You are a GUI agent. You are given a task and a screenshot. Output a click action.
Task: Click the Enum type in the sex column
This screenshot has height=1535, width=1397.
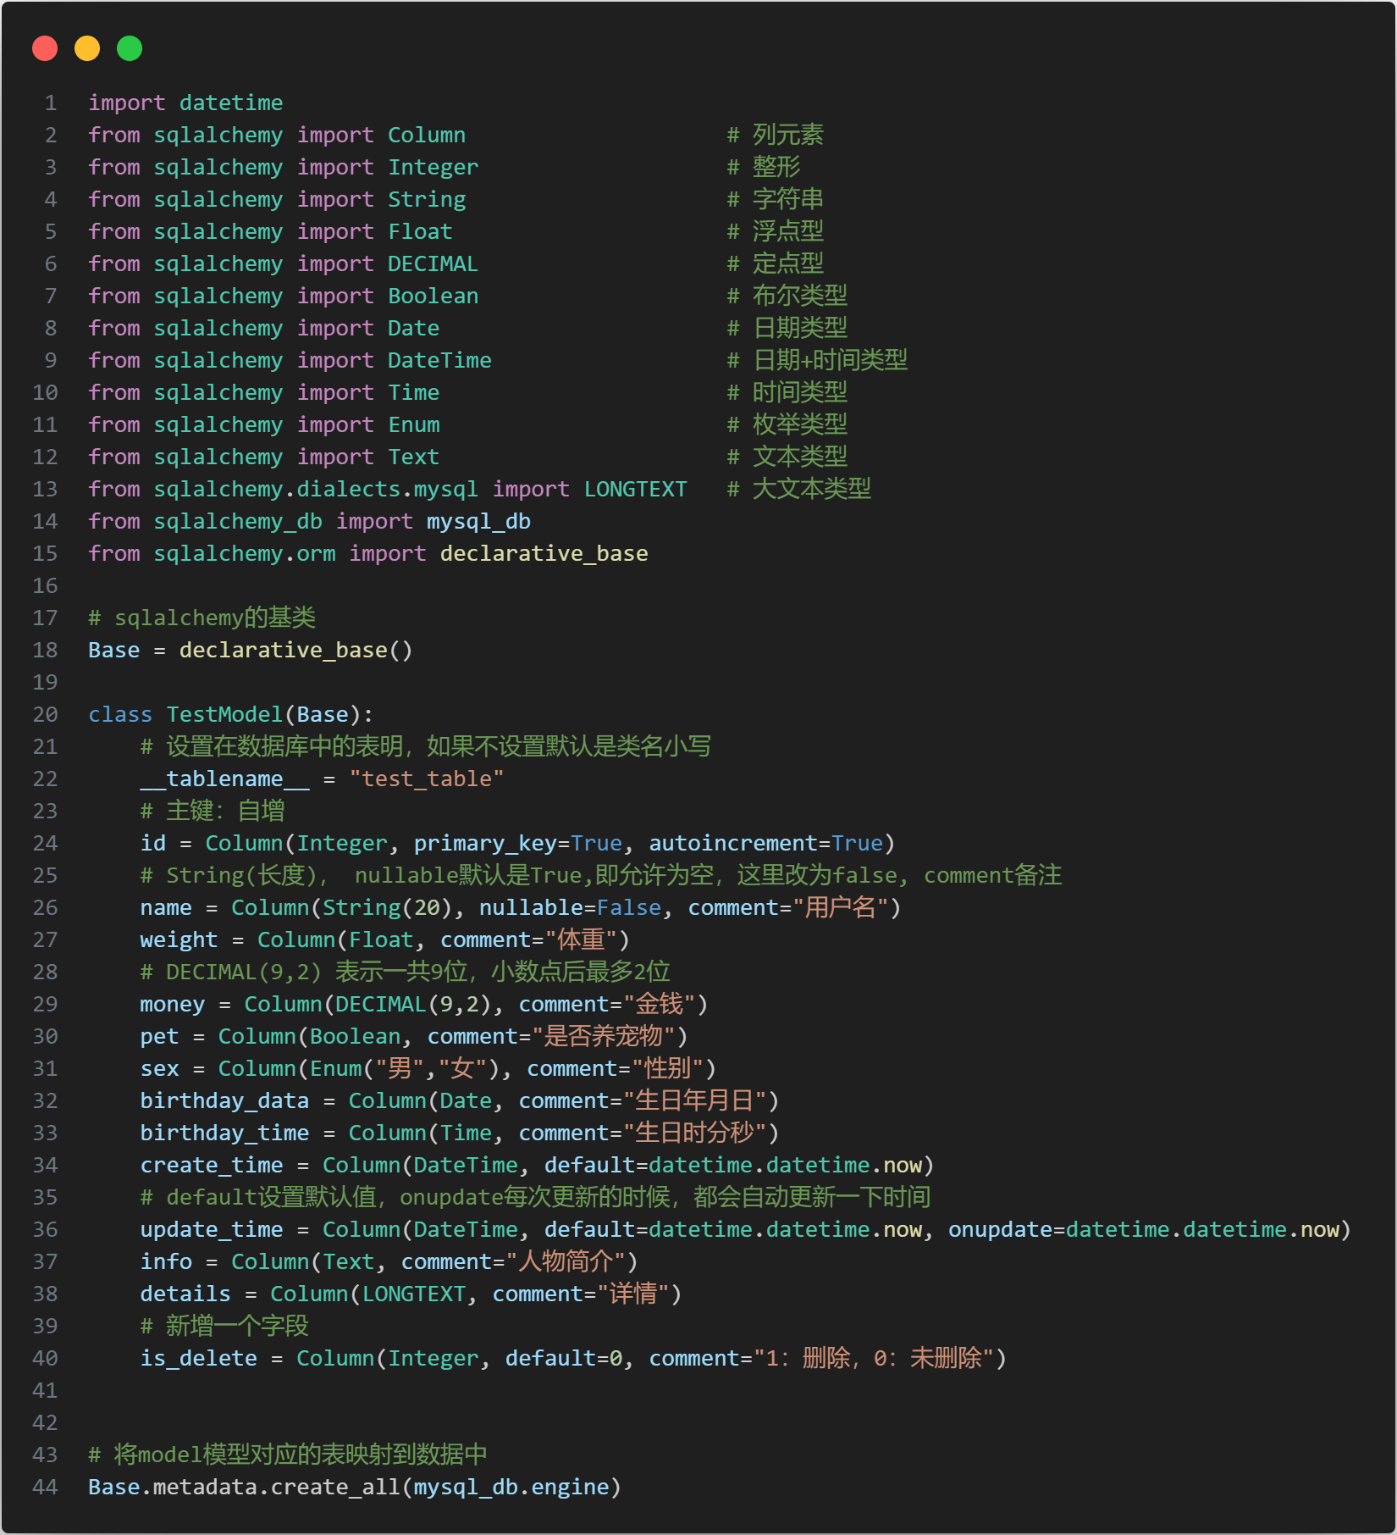click(x=335, y=1068)
